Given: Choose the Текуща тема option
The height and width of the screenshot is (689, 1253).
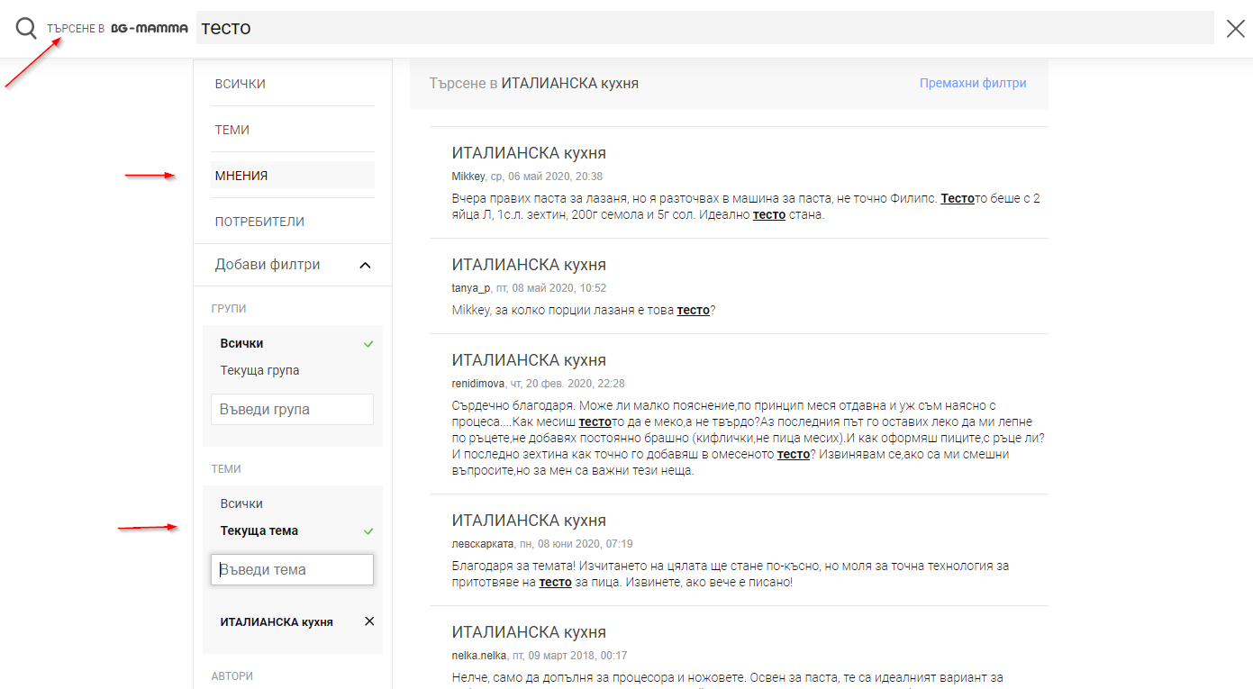Looking at the screenshot, I should click(x=259, y=530).
